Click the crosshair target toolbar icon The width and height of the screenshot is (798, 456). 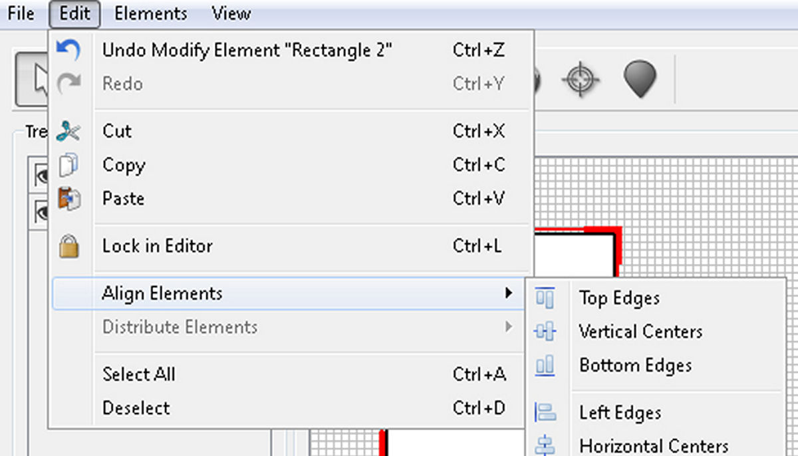580,80
